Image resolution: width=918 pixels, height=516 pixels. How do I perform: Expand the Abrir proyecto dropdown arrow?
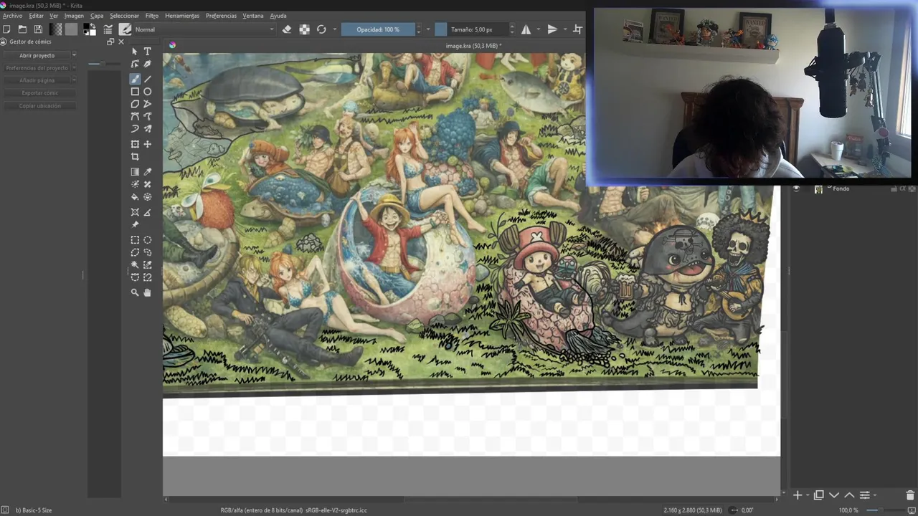(74, 55)
